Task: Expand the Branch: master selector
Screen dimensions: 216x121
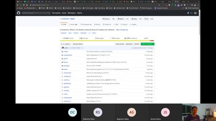Action: 66,44
